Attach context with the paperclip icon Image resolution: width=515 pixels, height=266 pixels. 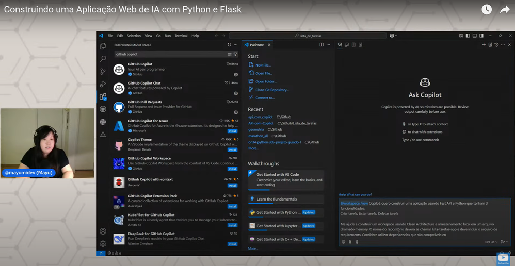[x=350, y=242]
